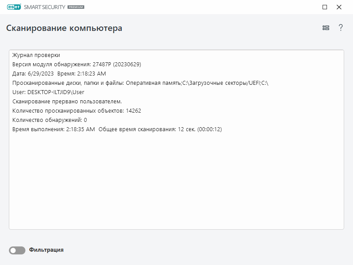Select the User DESKTOP-ILTJID9 log line
Viewport: 353px width, 265px height.
tap(48, 92)
